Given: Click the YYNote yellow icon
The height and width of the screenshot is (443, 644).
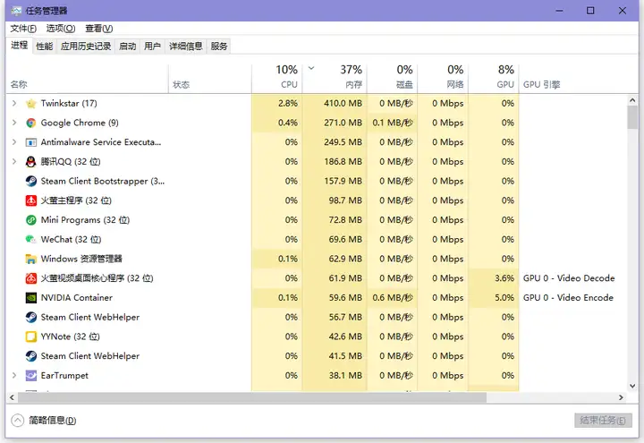Looking at the screenshot, I should tap(31, 337).
